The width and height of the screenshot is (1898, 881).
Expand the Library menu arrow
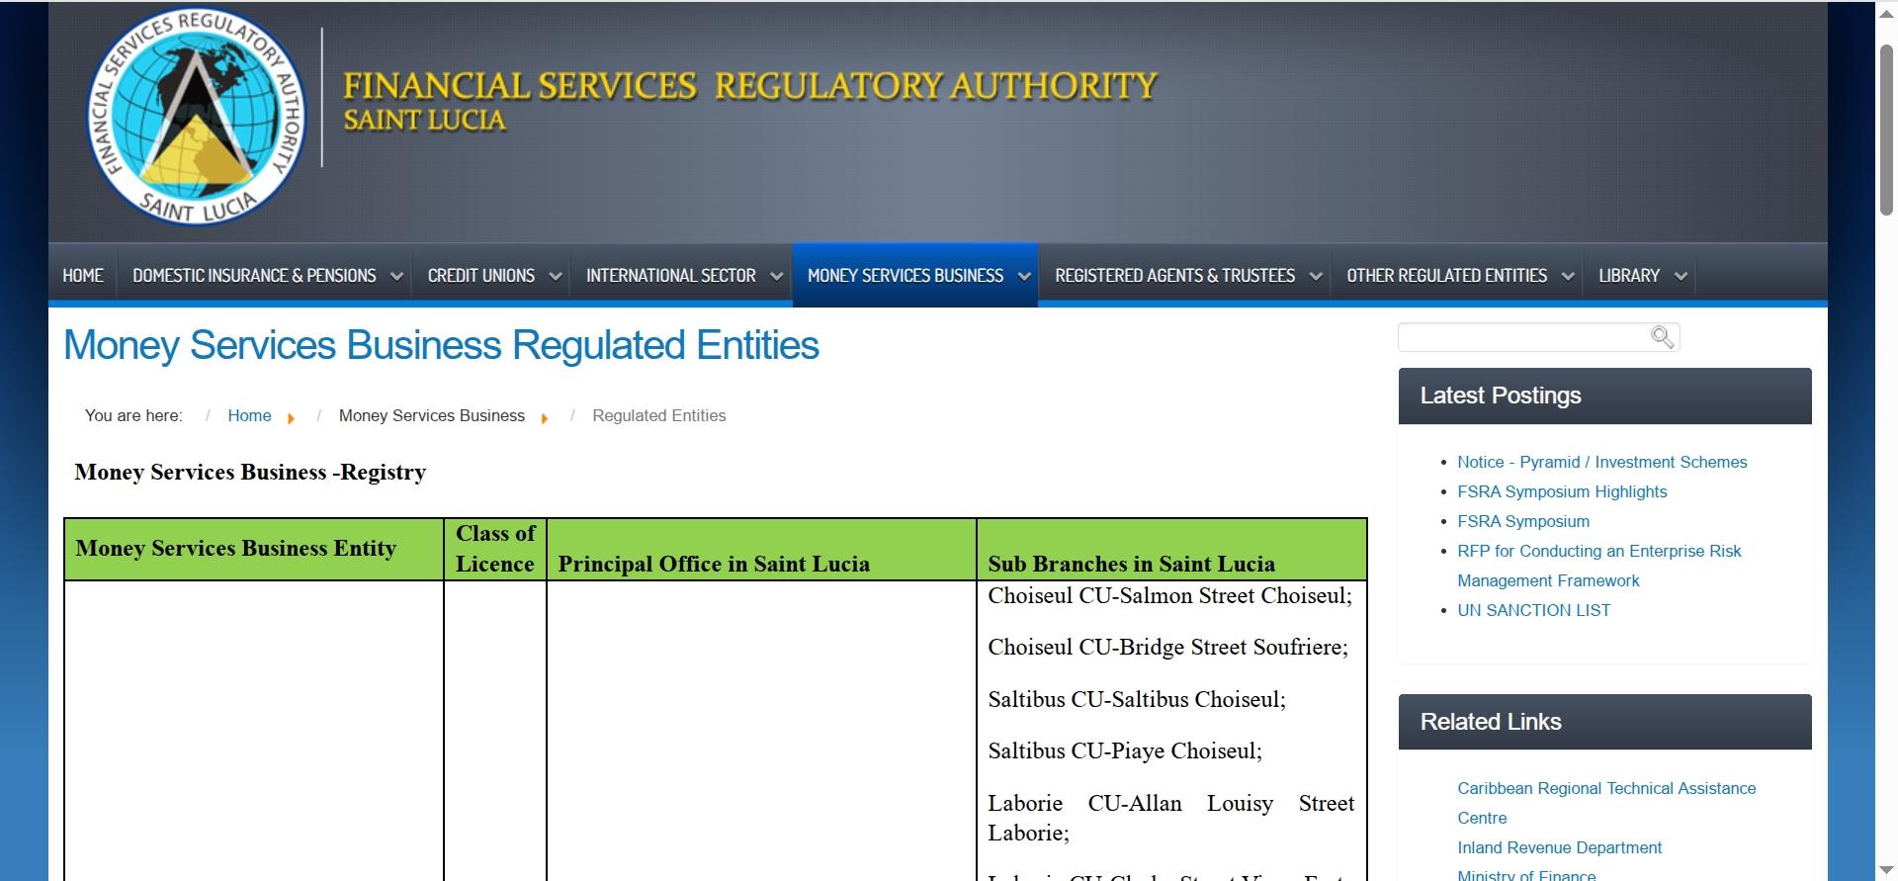(1681, 276)
